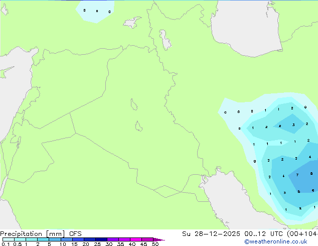Viewport: 318px width, 246px height.
Task: Click the 'Su 28-12-2025' date text
Action: (211, 234)
